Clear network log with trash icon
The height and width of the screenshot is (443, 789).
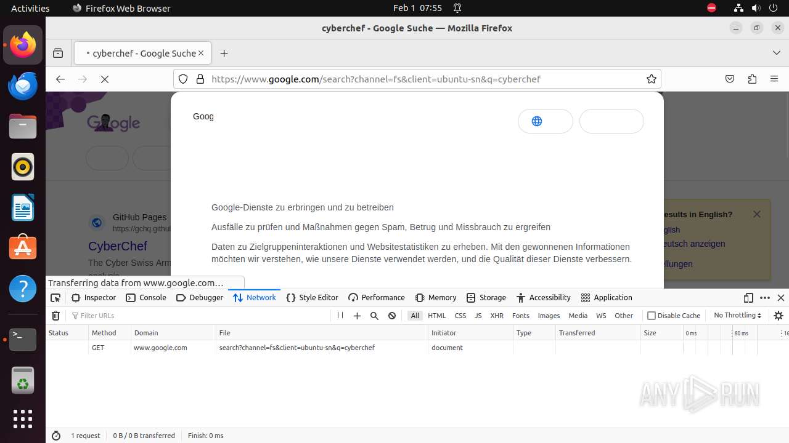coord(55,316)
